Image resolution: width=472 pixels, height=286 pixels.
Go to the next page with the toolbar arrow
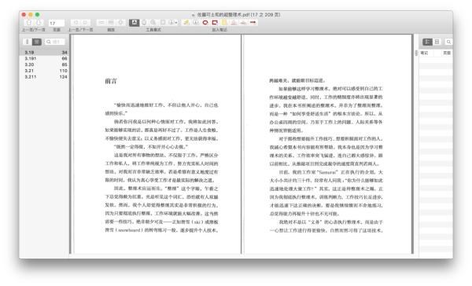point(39,23)
